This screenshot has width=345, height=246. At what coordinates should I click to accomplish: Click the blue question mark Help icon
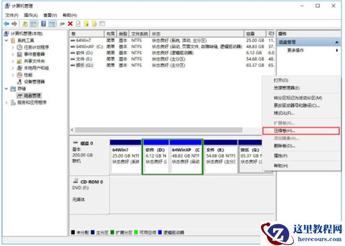pos(44,24)
